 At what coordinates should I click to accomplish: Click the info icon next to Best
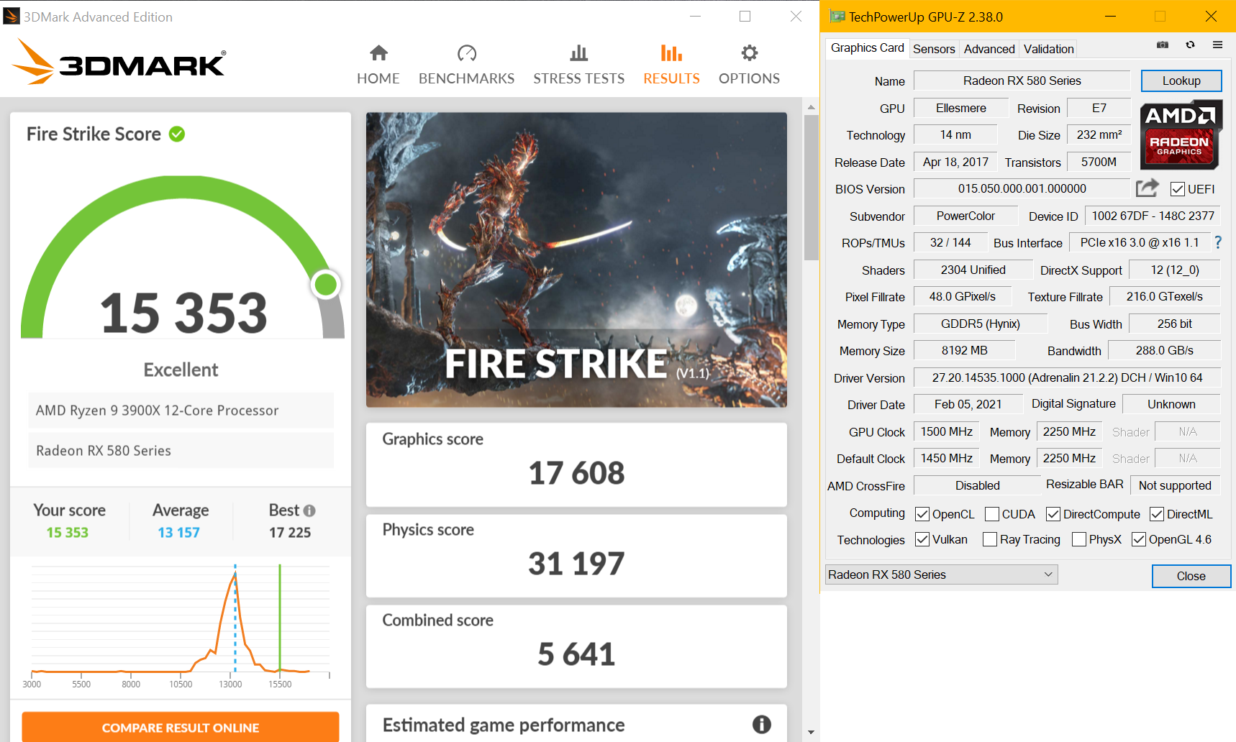click(309, 510)
